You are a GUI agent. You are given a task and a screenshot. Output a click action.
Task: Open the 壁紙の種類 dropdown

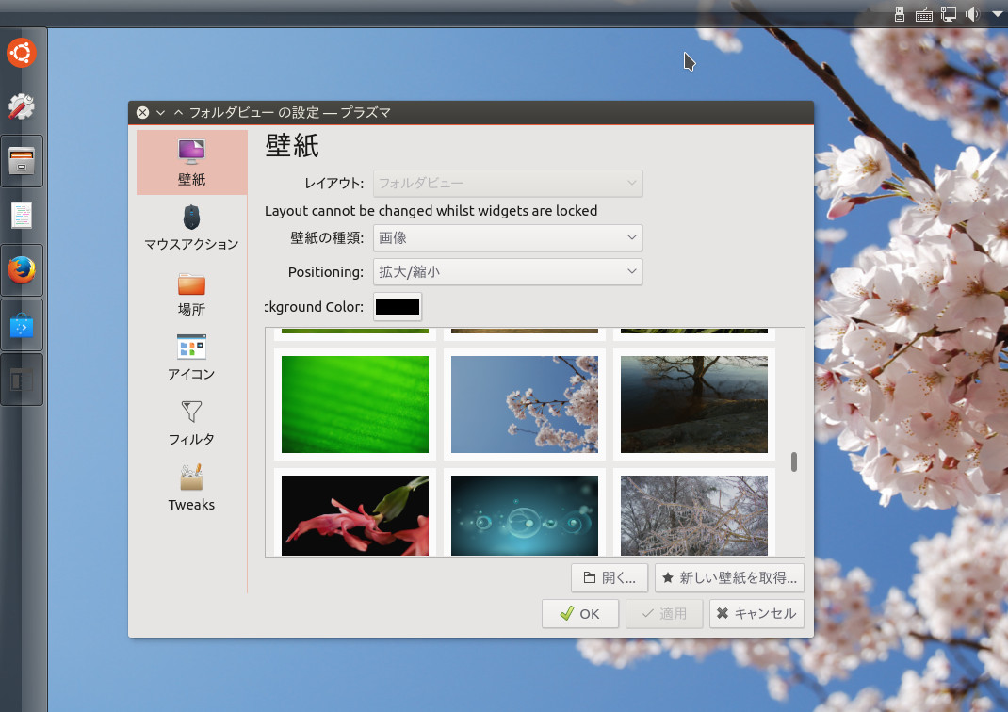tap(507, 237)
